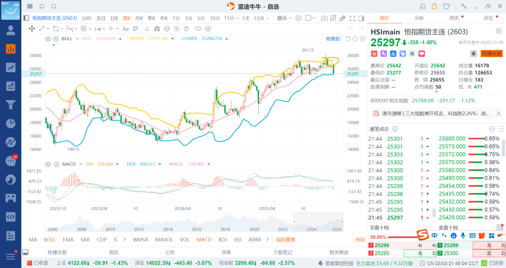Expand the BOLL indicator dropdown arrow

77,39
